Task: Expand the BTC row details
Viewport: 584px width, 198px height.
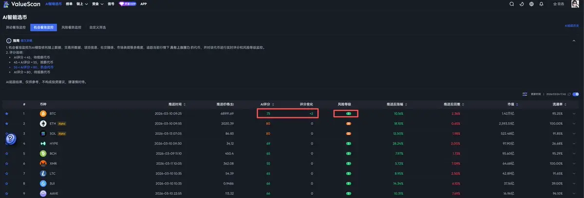Action: click(574, 113)
